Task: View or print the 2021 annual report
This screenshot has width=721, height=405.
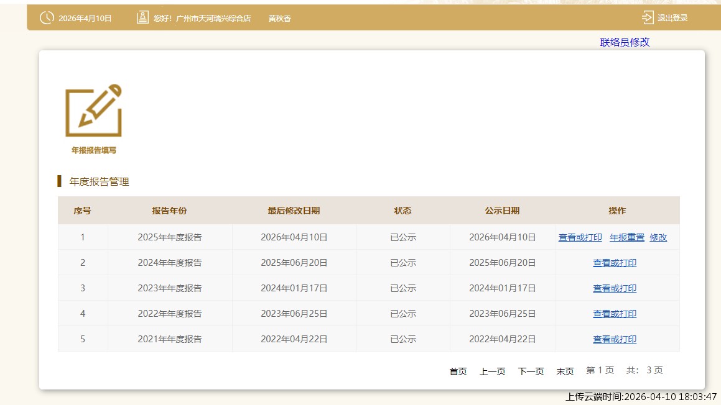Action: [x=615, y=339]
